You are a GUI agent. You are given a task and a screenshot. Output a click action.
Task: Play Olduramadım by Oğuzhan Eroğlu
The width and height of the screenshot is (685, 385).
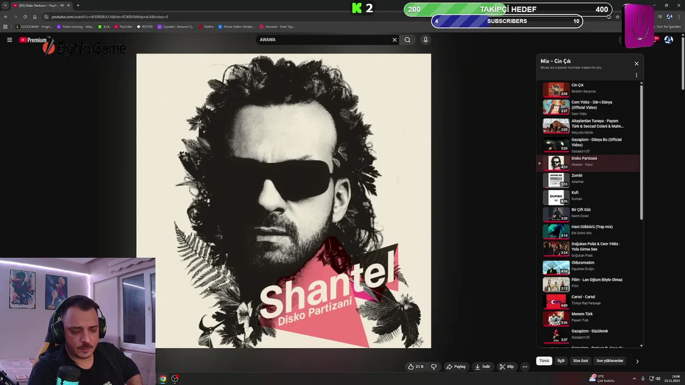point(589,267)
